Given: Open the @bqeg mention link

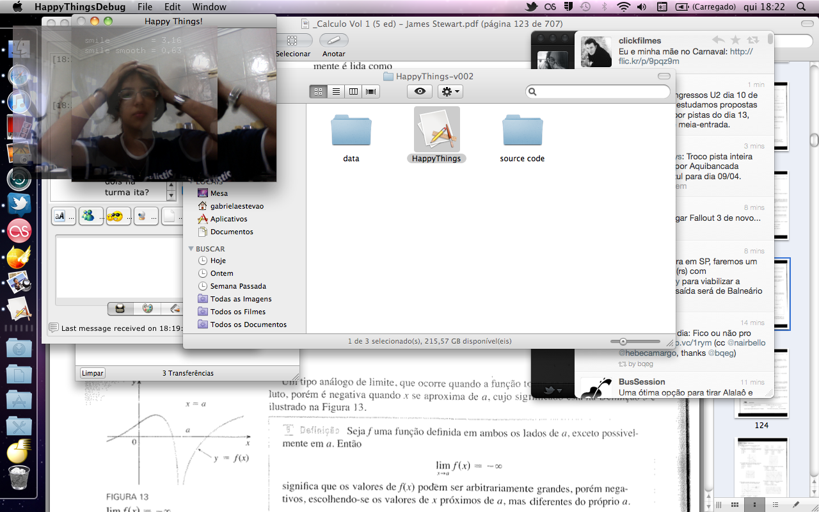Looking at the screenshot, I should [x=721, y=353].
